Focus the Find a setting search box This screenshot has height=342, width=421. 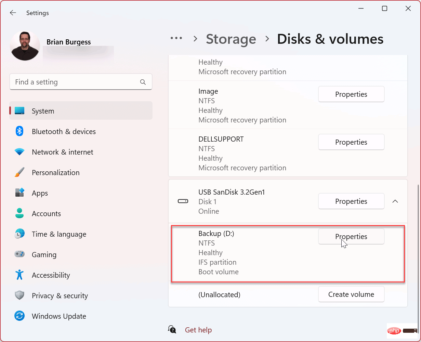pos(81,82)
